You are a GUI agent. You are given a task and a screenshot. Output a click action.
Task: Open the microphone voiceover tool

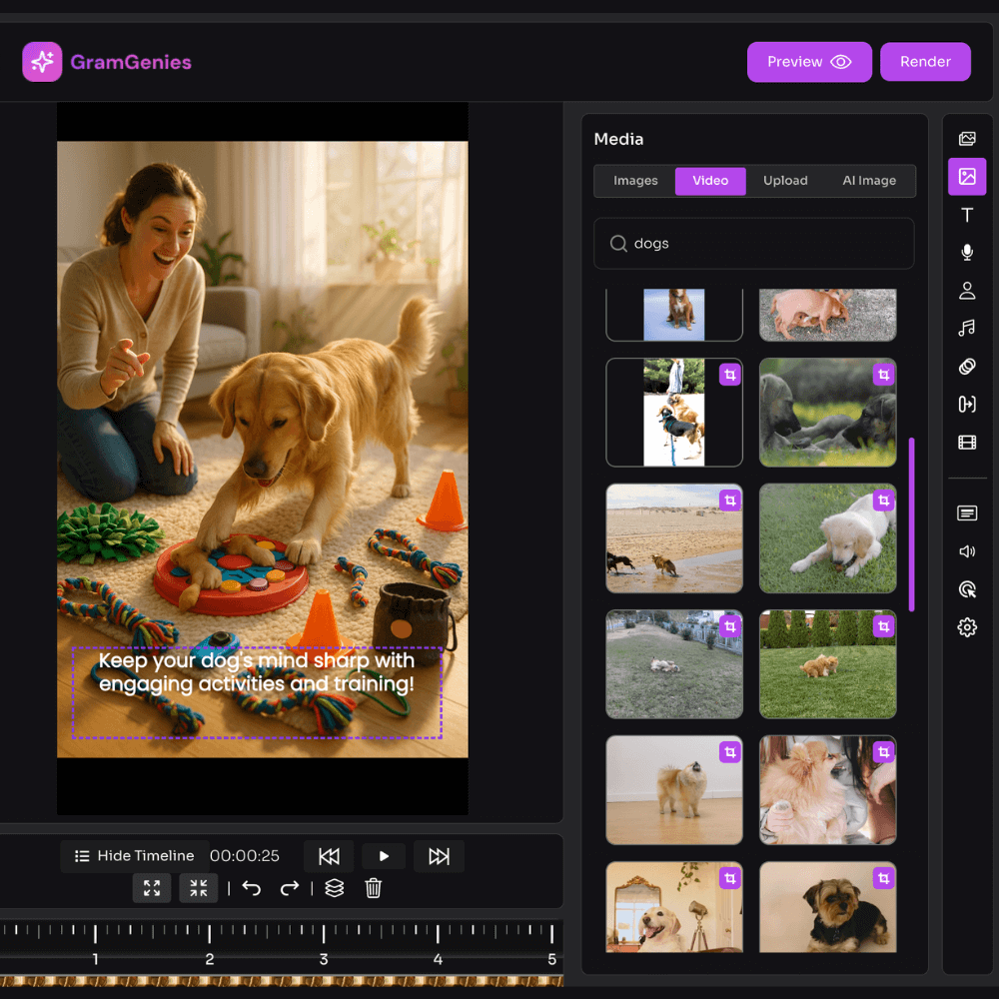[967, 253]
